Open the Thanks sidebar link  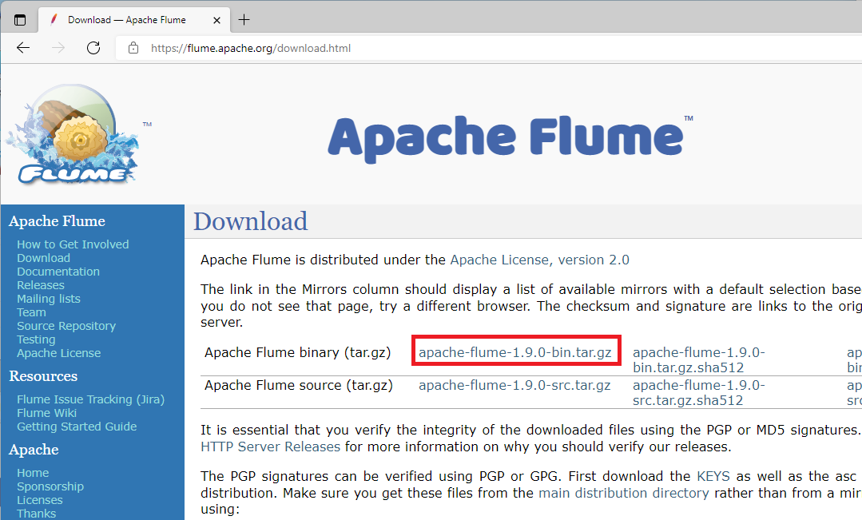coord(36,514)
